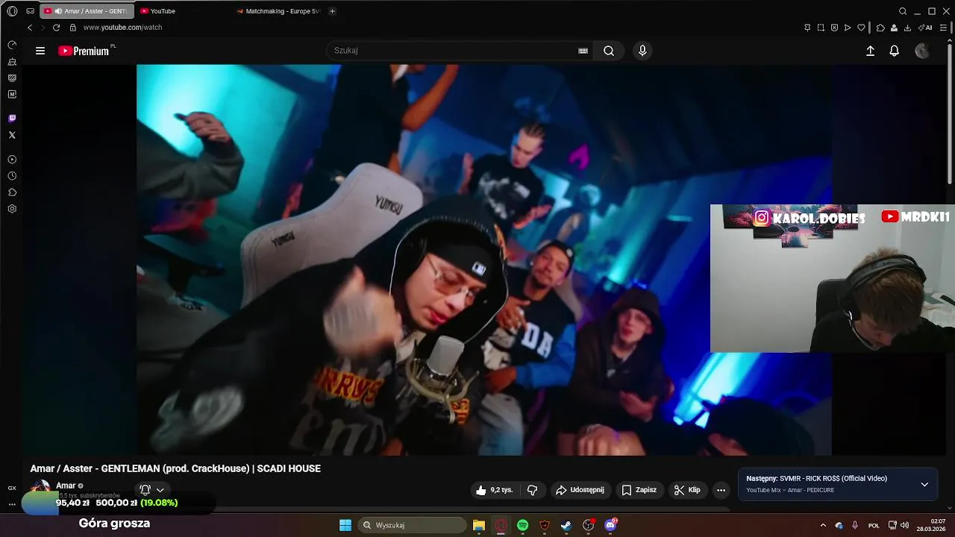Open the system volume speaker icon
Image resolution: width=955 pixels, height=537 pixels.
pos(905,525)
